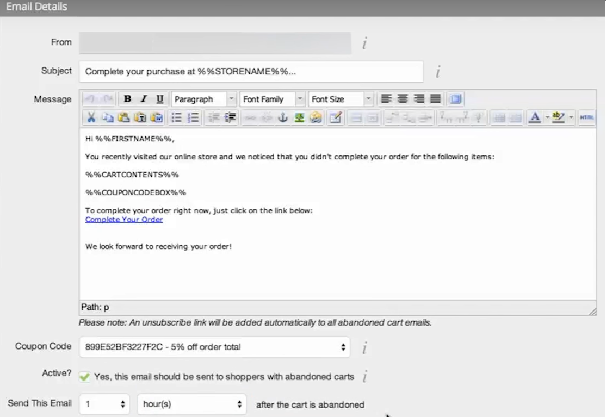
Task: Apply text color with the A icon
Action: pos(535,117)
